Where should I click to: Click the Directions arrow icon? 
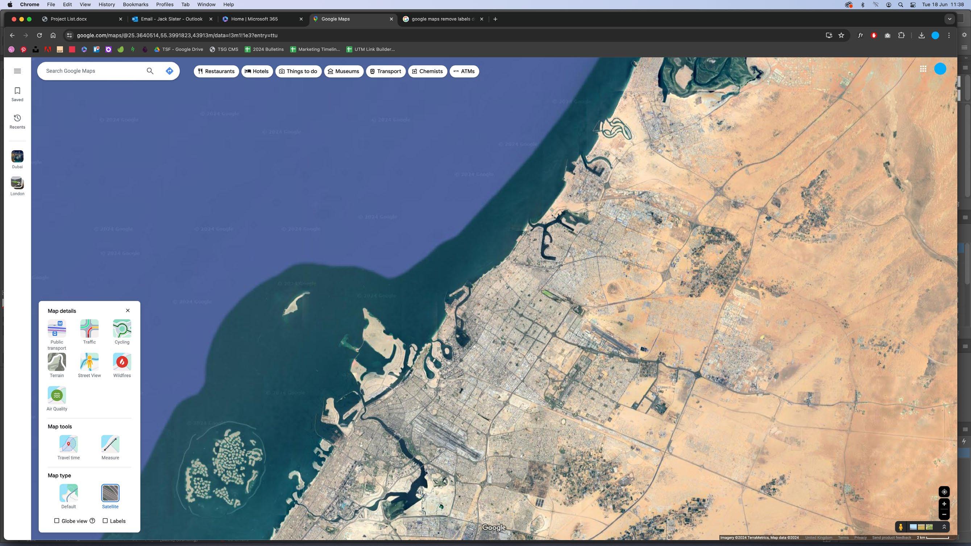(169, 71)
